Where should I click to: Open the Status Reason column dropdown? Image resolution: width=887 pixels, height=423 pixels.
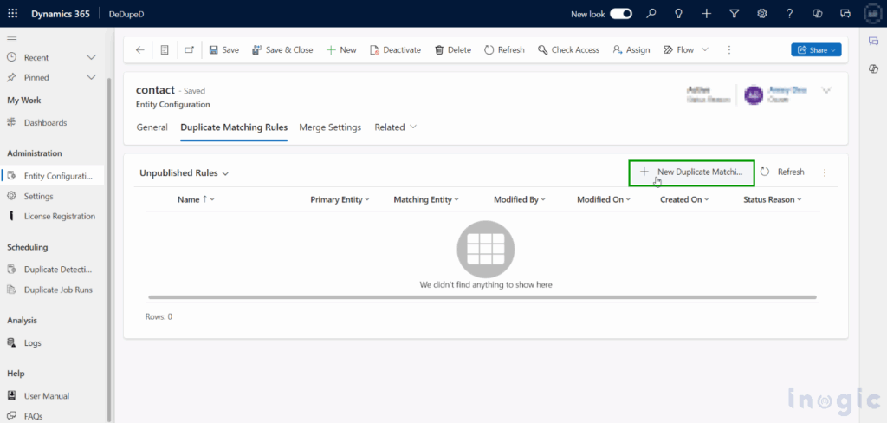[772, 199]
